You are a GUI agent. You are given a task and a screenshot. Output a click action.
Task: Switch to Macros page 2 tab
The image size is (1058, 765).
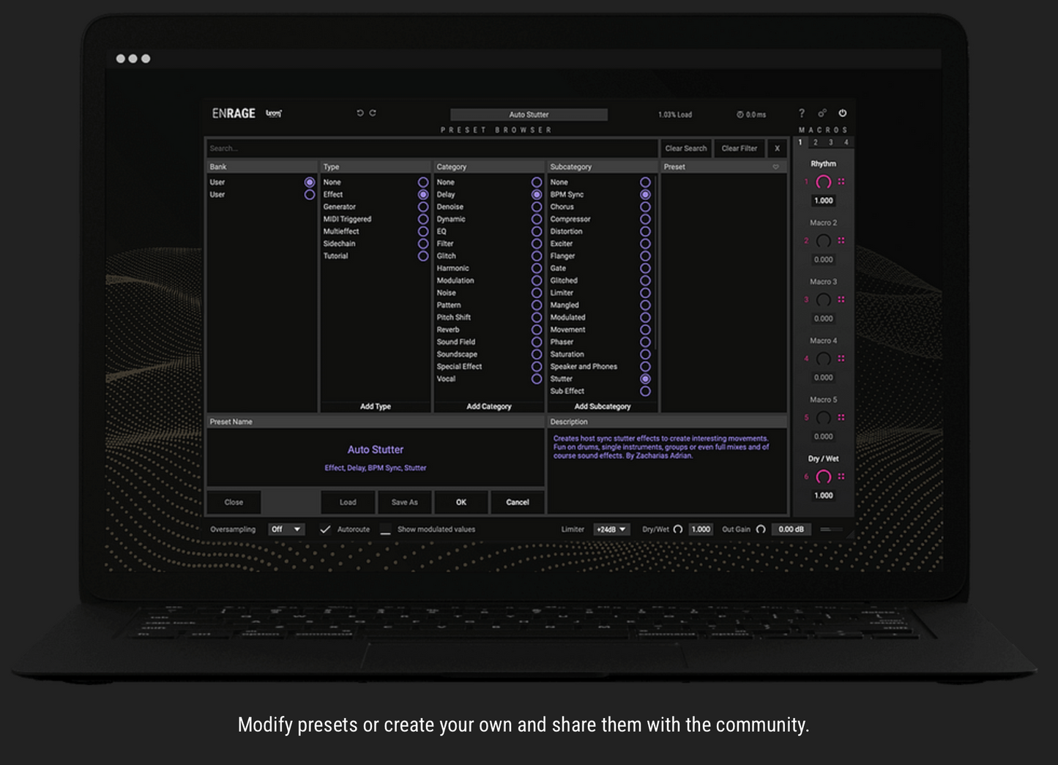pyautogui.click(x=815, y=143)
